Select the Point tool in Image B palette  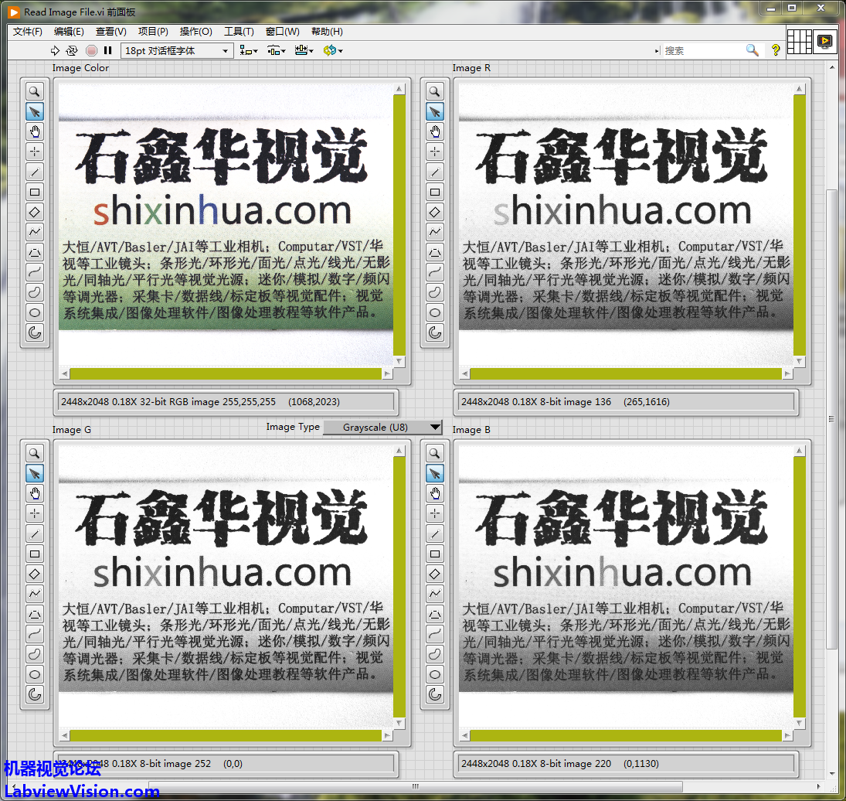click(x=435, y=513)
